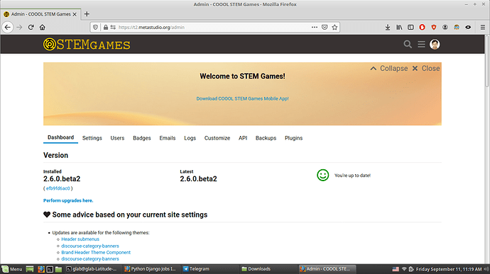Toggle the Firefox sidebar icon

410,28
